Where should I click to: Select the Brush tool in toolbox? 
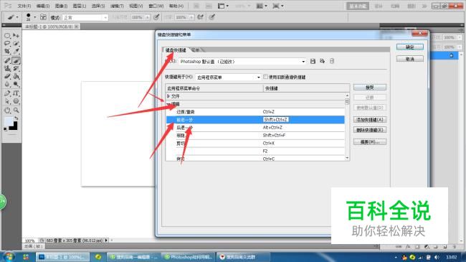[x=16, y=60]
